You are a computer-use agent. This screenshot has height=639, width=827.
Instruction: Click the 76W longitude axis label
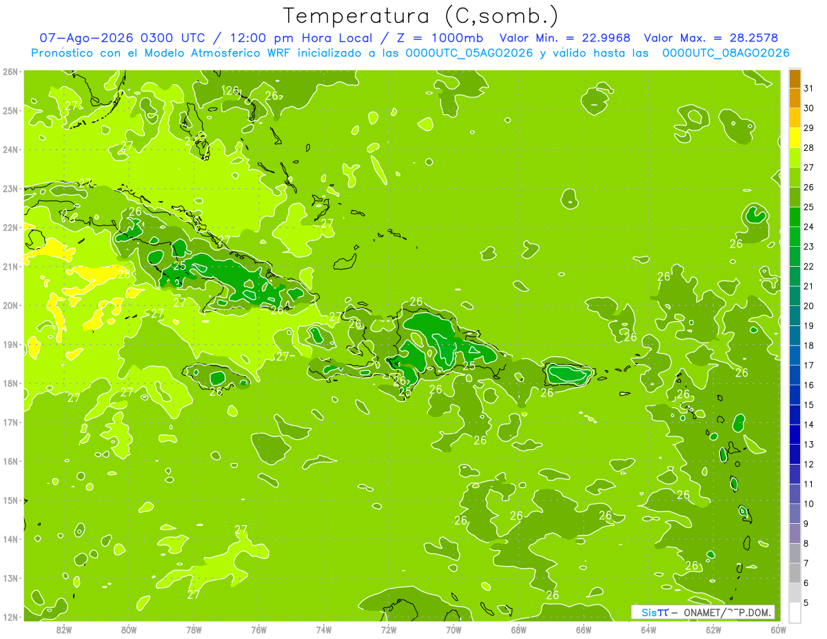click(x=258, y=629)
